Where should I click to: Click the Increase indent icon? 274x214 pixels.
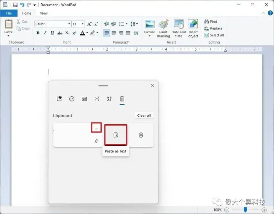pos(114,24)
